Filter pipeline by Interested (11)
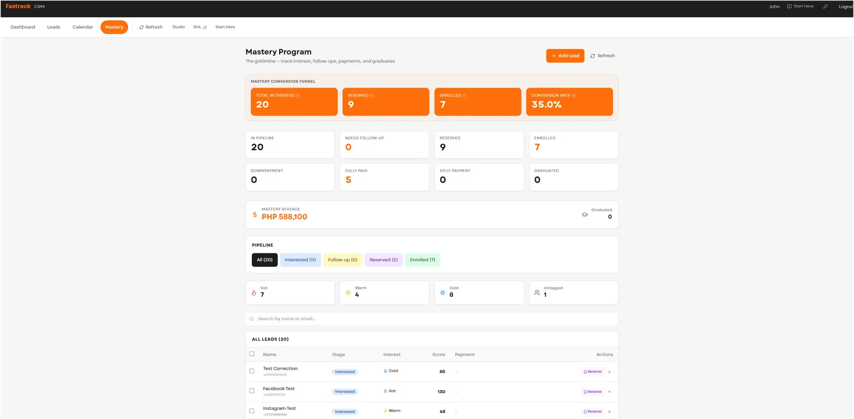 [x=301, y=260]
